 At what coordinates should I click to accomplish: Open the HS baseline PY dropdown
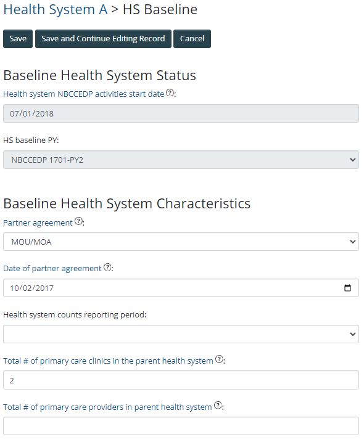pyautogui.click(x=181, y=160)
